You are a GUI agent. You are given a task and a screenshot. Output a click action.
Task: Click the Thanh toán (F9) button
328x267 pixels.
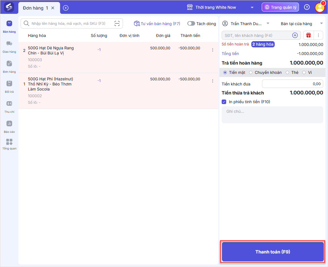272,252
